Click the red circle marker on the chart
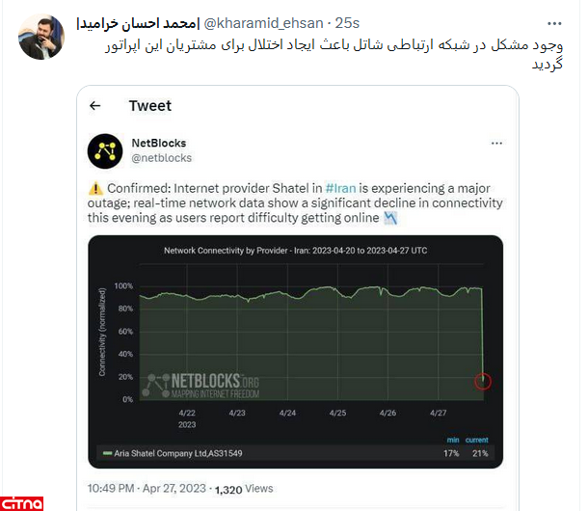The height and width of the screenshot is (511, 588). [x=483, y=382]
